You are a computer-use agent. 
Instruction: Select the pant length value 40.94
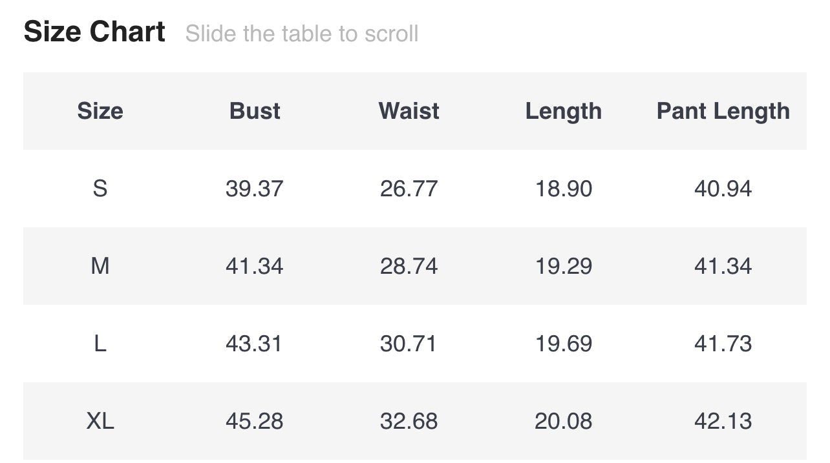point(723,189)
